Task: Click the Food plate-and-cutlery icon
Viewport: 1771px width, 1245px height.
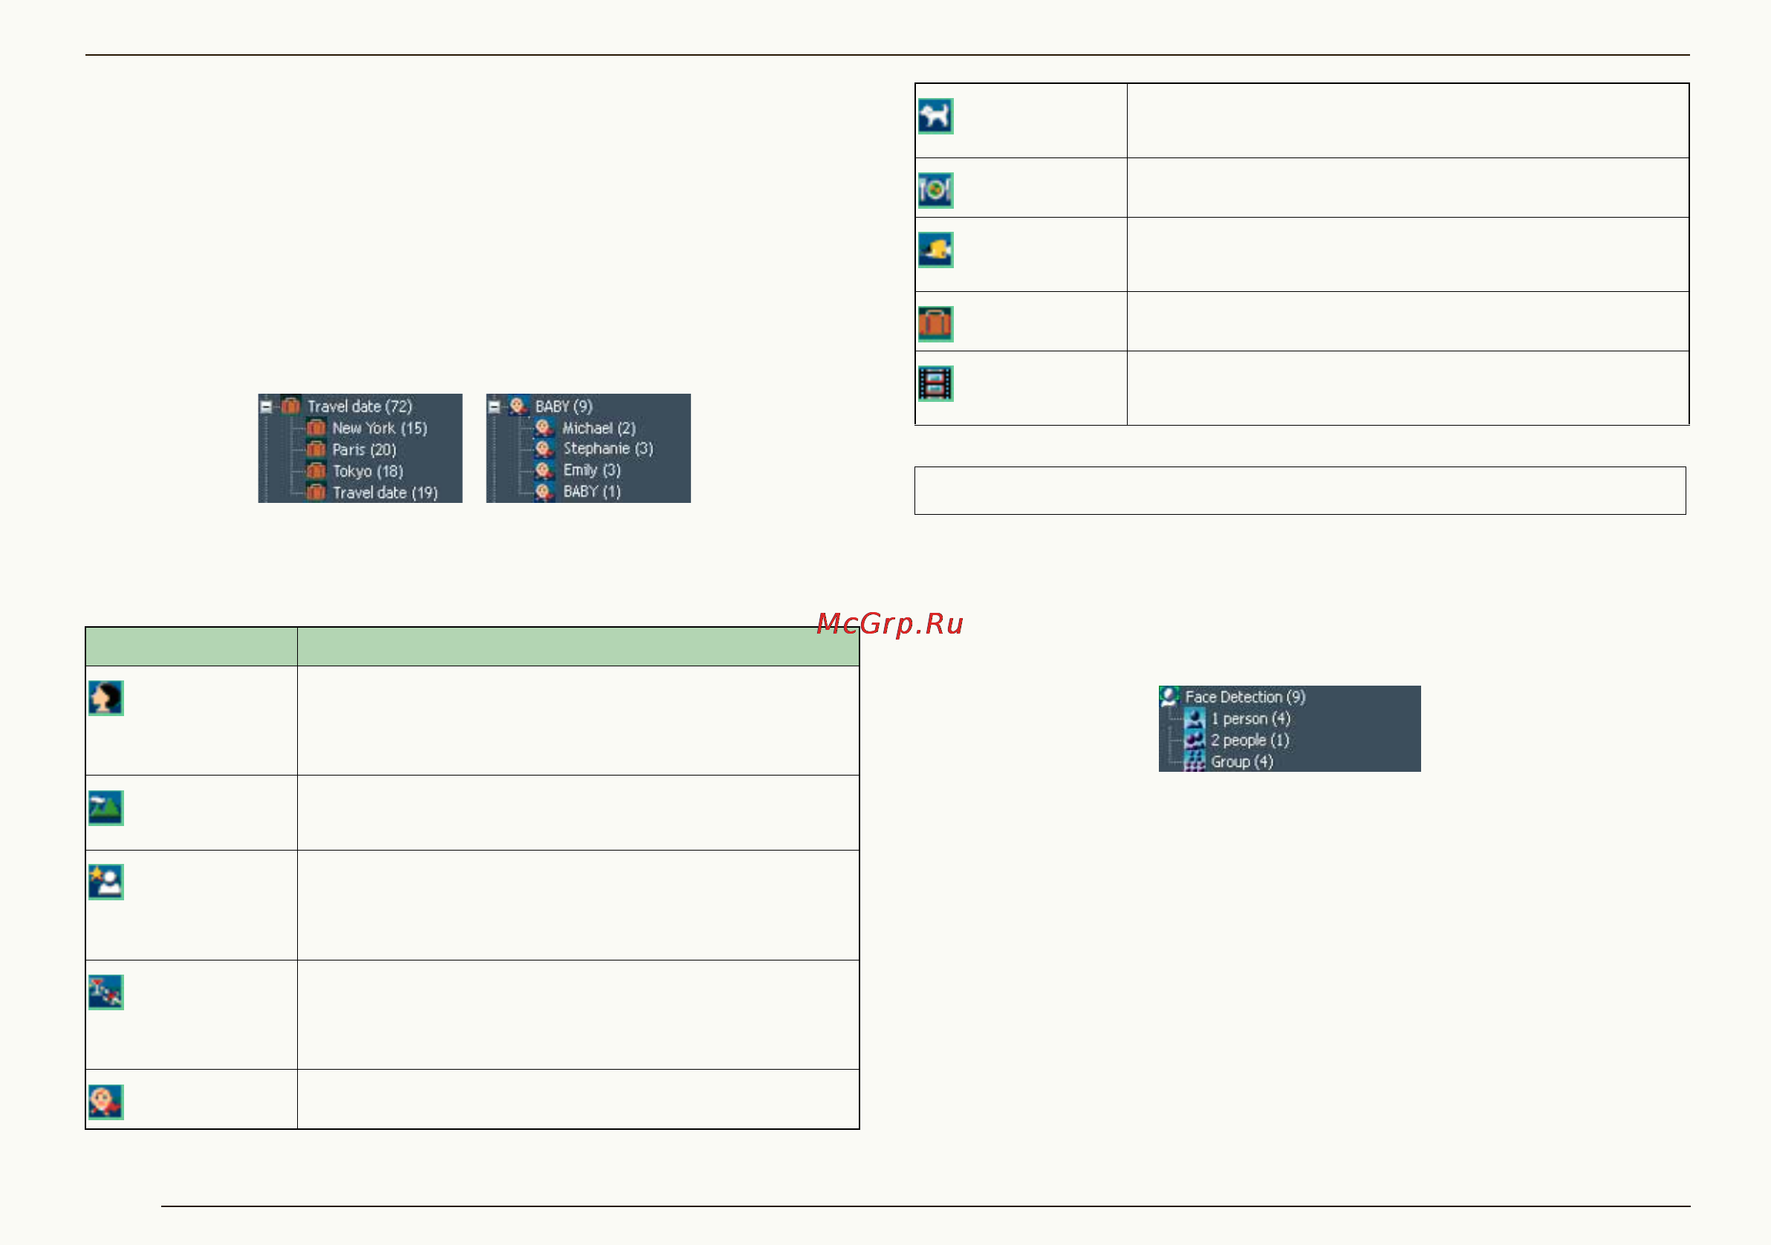Action: [935, 190]
